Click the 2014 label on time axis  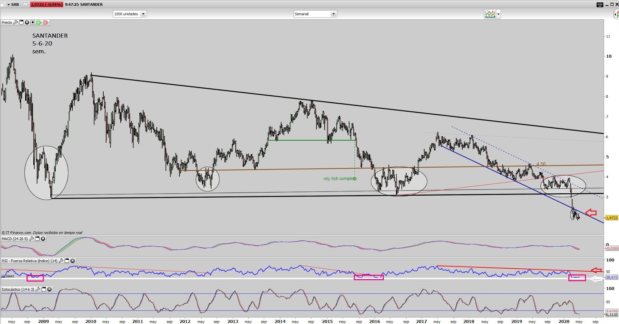pos(280,321)
